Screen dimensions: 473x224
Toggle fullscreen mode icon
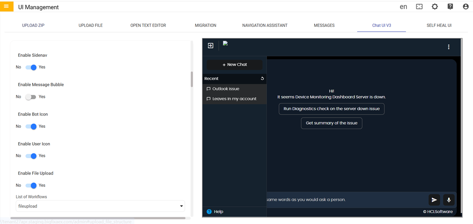419,6
